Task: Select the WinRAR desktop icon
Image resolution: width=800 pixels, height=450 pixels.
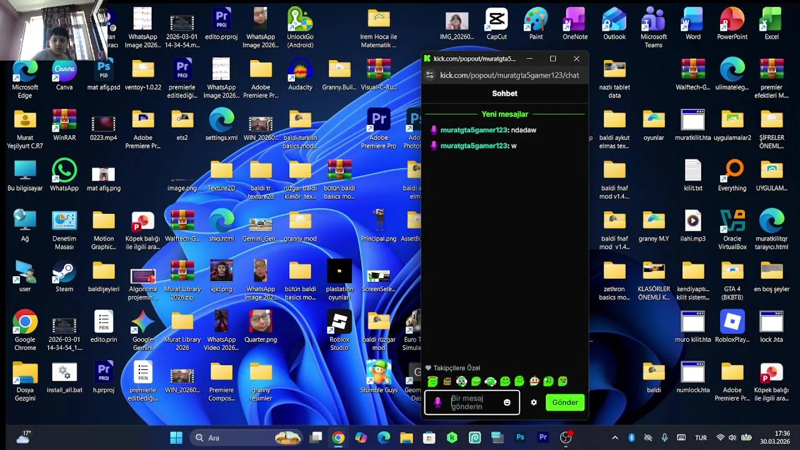Action: (x=64, y=125)
